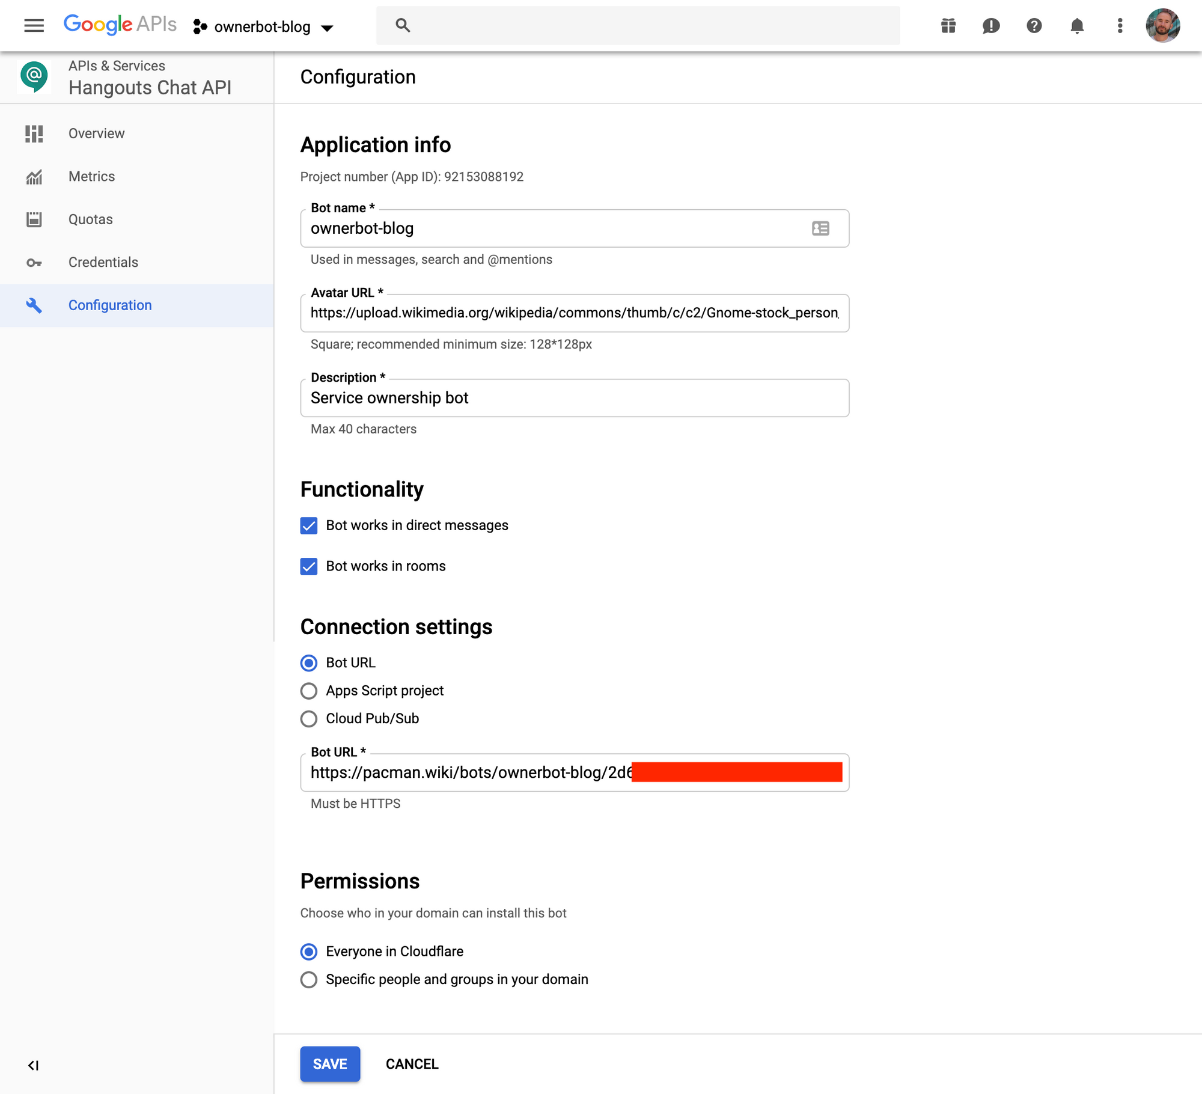Image resolution: width=1202 pixels, height=1094 pixels.
Task: Go to Quotas in sidebar
Action: (137, 219)
